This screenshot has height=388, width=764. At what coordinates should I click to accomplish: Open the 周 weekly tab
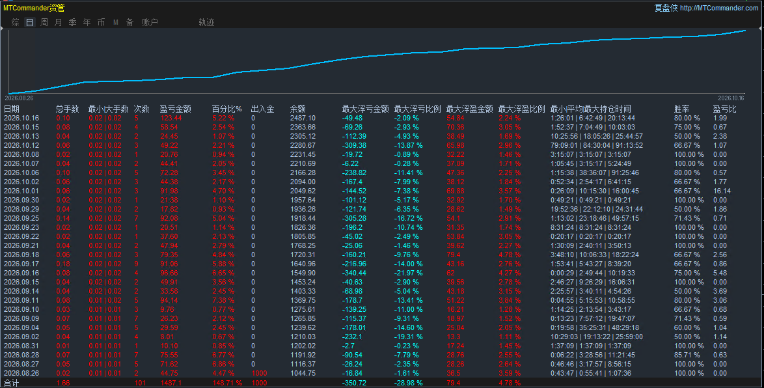(44, 22)
